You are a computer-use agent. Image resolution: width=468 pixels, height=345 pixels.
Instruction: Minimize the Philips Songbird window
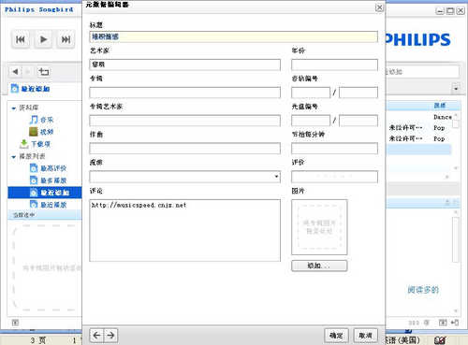pos(440,11)
